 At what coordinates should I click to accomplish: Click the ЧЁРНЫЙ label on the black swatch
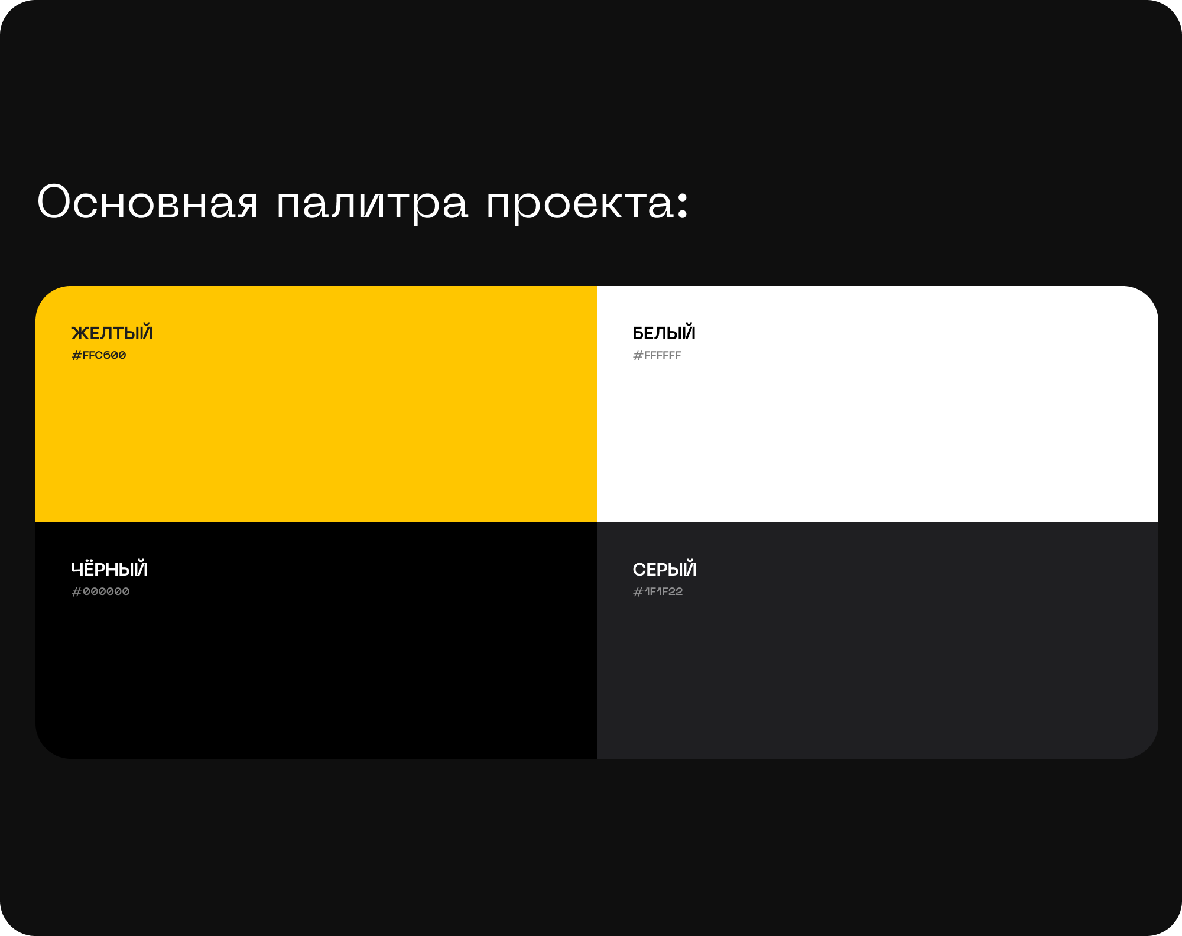109,570
